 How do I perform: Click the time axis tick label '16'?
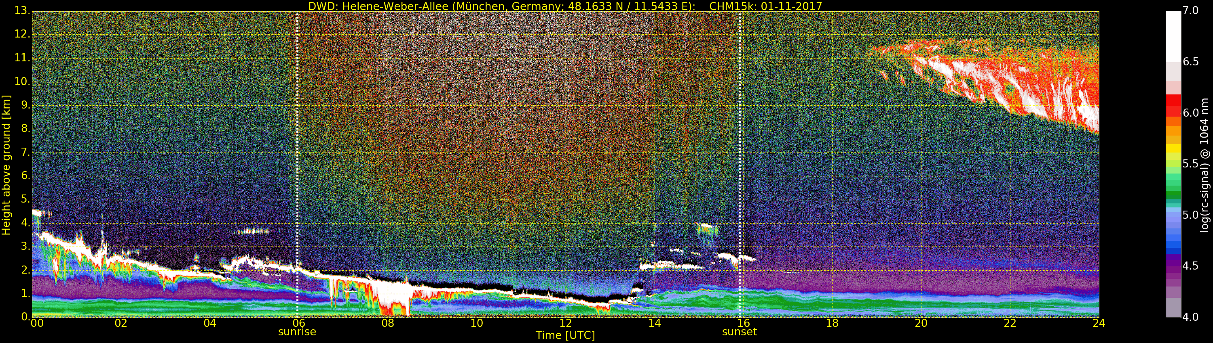pyautogui.click(x=744, y=323)
